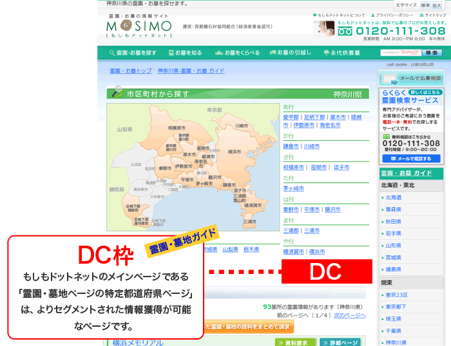Open 北海道 in sidebar guide
Viewport: 451px width, 346px height.
click(393, 197)
